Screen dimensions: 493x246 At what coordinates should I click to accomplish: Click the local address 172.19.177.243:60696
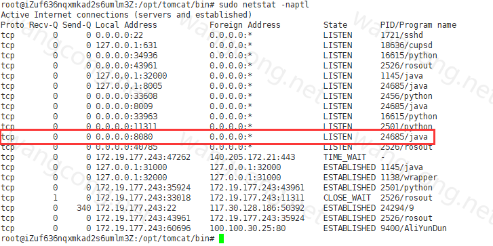[143, 228]
